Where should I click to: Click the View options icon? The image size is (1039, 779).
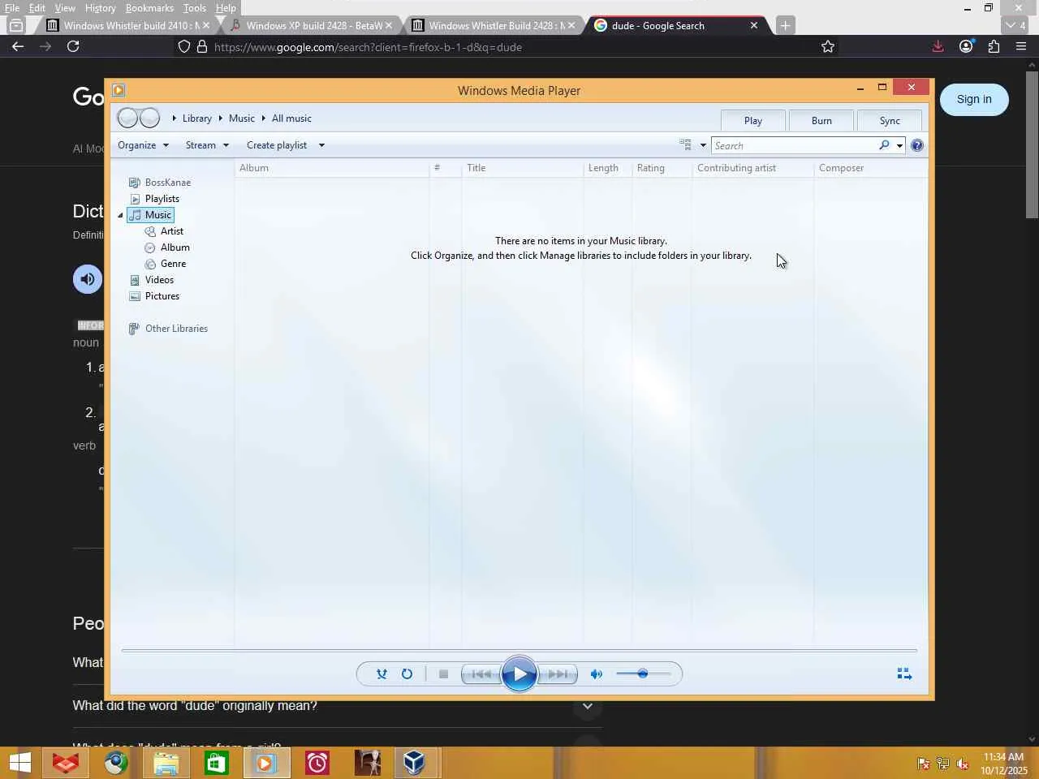pyautogui.click(x=686, y=145)
